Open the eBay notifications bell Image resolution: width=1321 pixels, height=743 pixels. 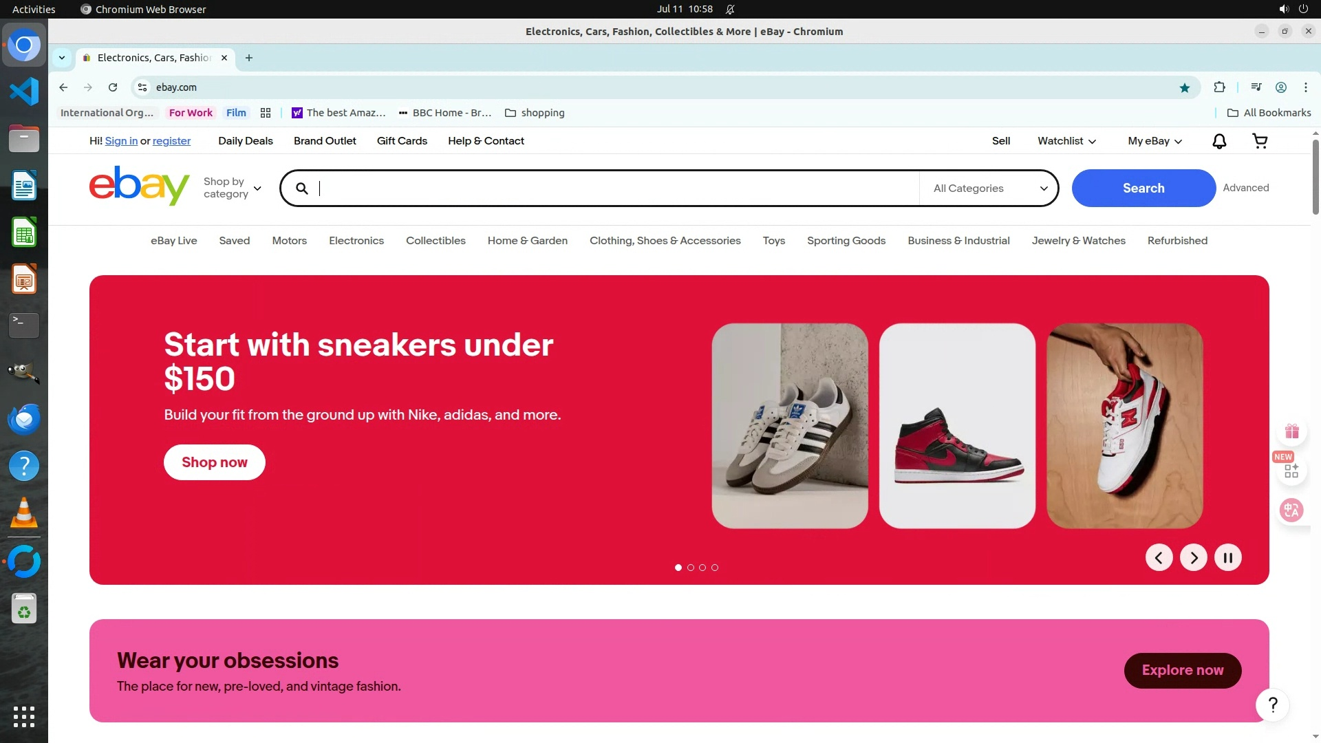[x=1219, y=141]
